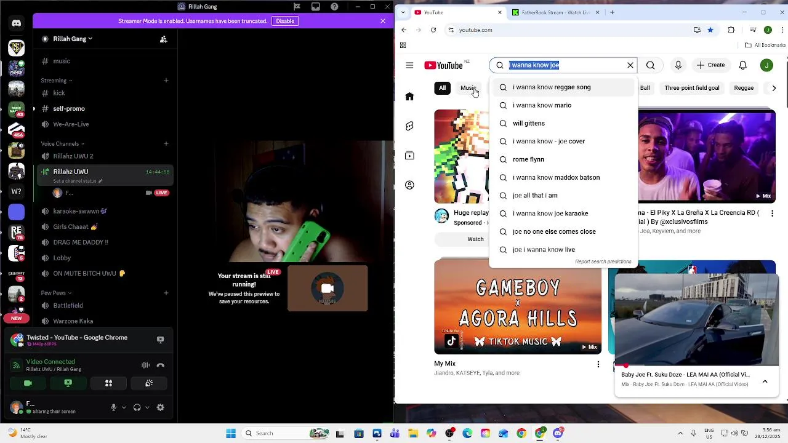Reload the YouTube page in Chrome

click(x=433, y=30)
